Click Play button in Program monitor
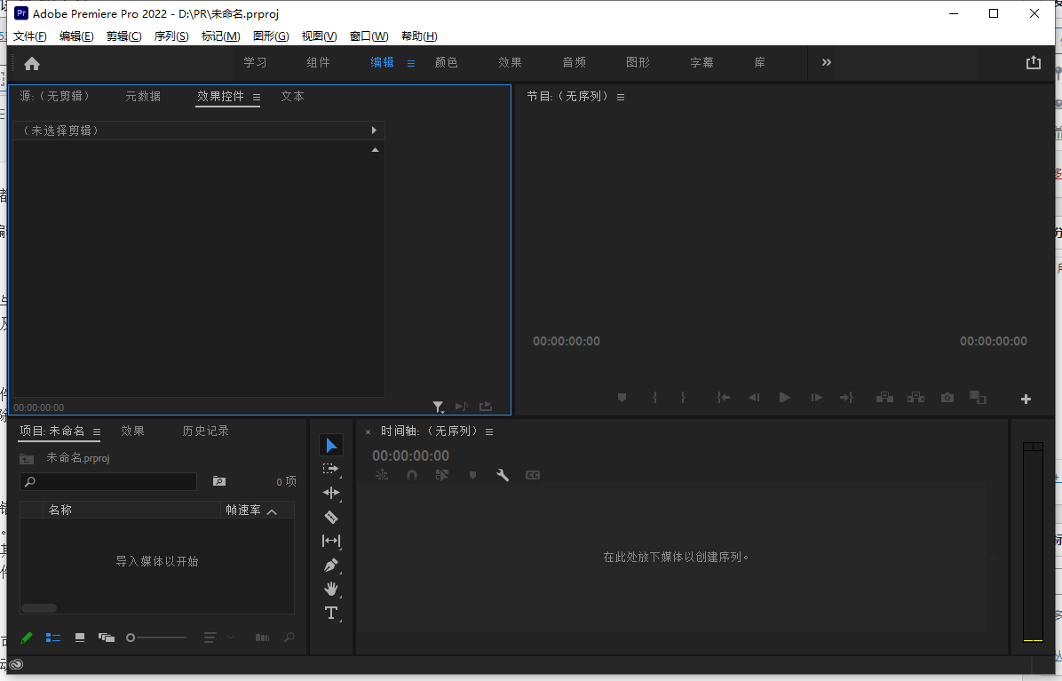 784,398
